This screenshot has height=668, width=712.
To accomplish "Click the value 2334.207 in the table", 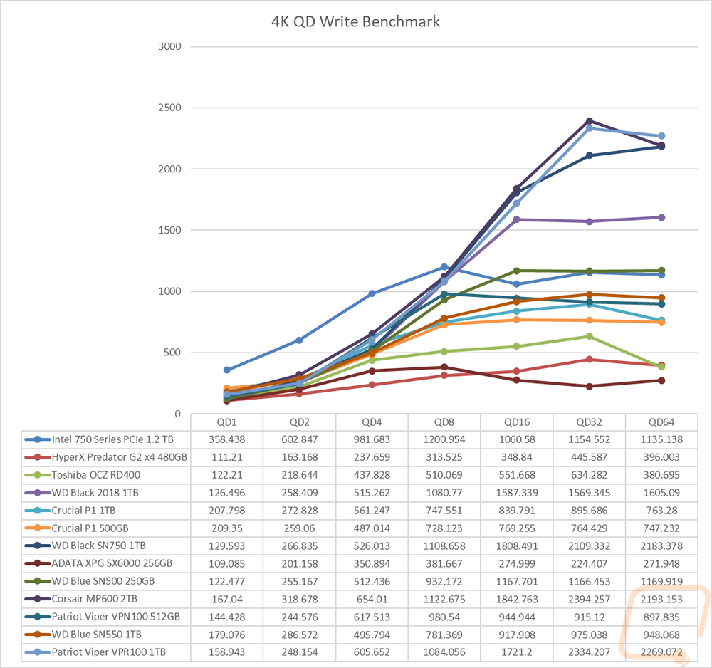I will [589, 652].
